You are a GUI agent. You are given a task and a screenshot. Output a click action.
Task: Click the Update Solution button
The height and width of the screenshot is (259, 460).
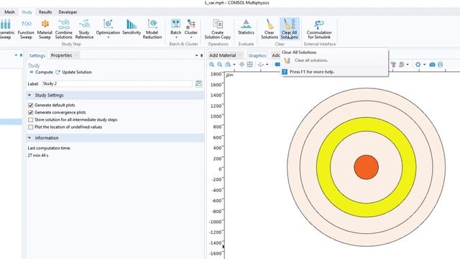(73, 72)
